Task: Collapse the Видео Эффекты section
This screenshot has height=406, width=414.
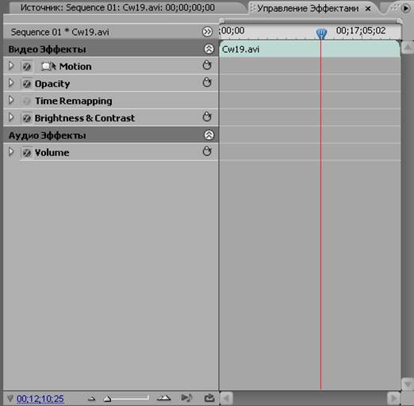Action: pyautogui.click(x=209, y=49)
